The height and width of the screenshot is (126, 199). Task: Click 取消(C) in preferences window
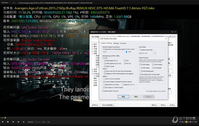(x=163, y=105)
